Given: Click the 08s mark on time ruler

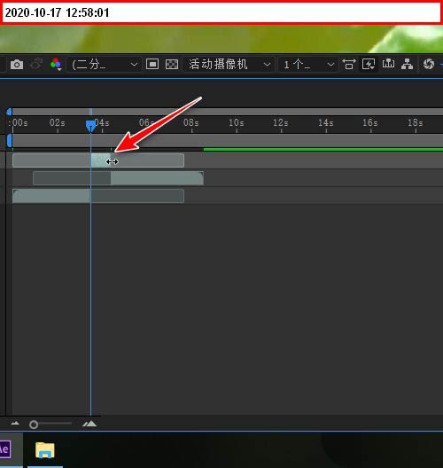Looking at the screenshot, I should [190, 123].
